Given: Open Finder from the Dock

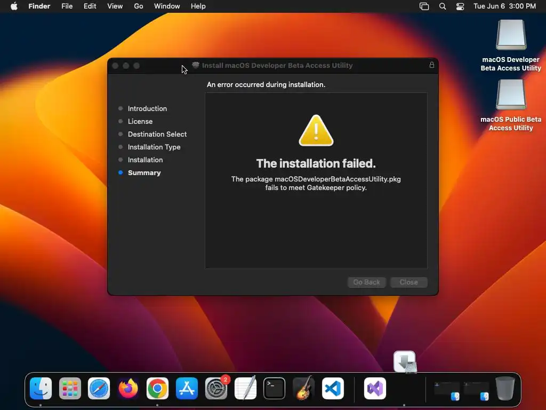Looking at the screenshot, I should [41, 388].
